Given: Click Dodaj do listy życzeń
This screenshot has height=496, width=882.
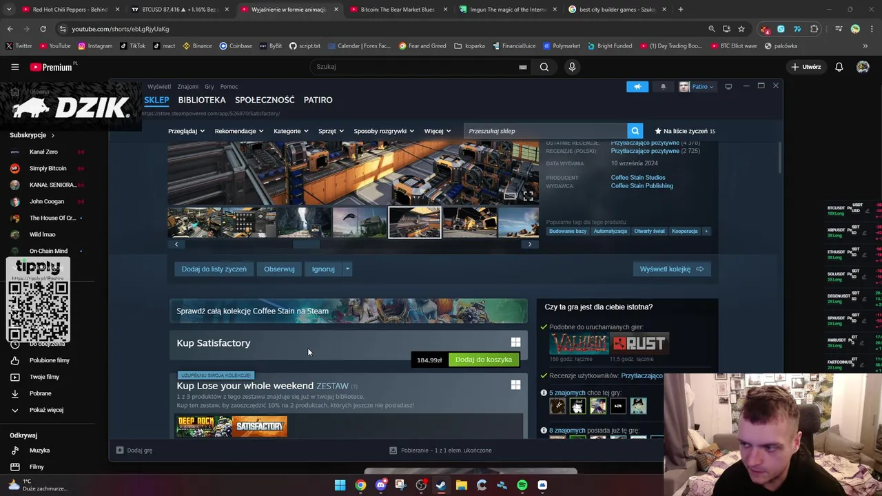Looking at the screenshot, I should [214, 269].
